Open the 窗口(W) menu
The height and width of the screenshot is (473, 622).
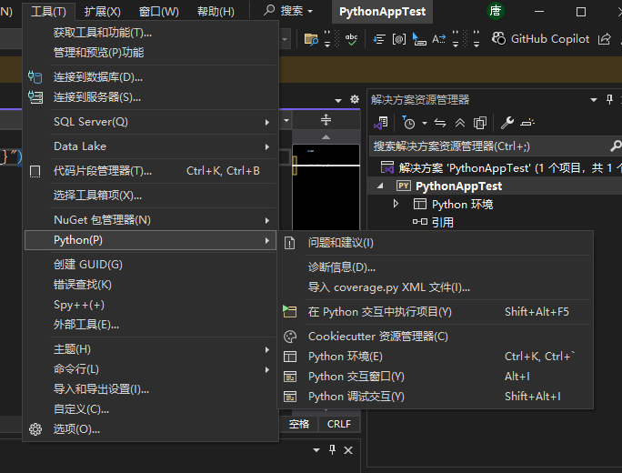click(158, 11)
